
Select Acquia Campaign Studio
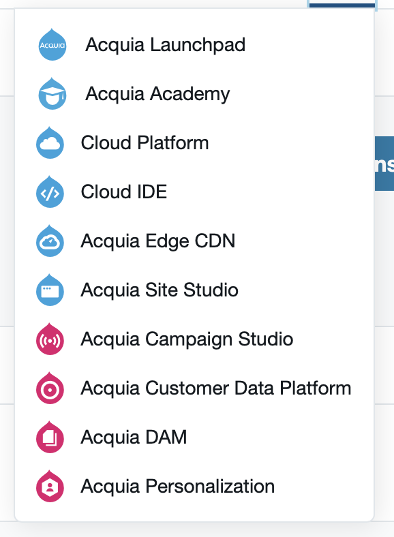pyautogui.click(x=187, y=339)
